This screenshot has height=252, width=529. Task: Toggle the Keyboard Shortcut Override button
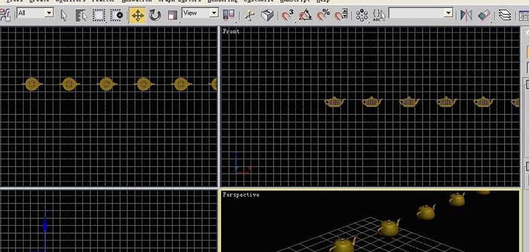267,15
